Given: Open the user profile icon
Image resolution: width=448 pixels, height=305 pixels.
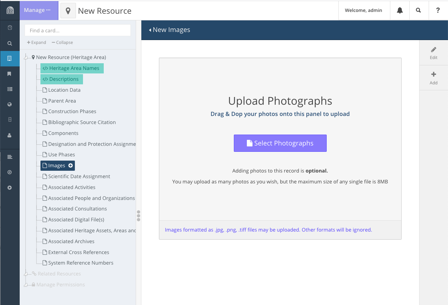Looking at the screenshot, I should click(x=9, y=135).
